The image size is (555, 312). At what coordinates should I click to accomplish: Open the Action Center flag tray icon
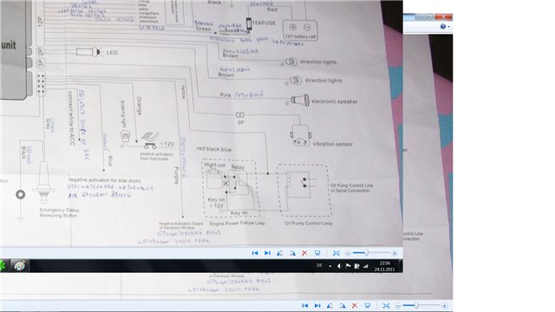tap(348, 266)
